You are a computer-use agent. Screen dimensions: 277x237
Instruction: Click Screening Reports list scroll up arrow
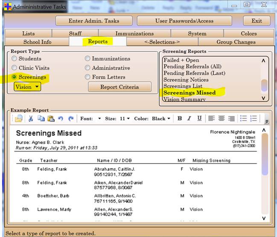coord(263,61)
